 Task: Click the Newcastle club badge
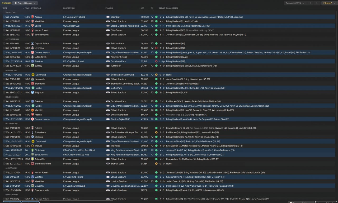[x=32, y=79]
